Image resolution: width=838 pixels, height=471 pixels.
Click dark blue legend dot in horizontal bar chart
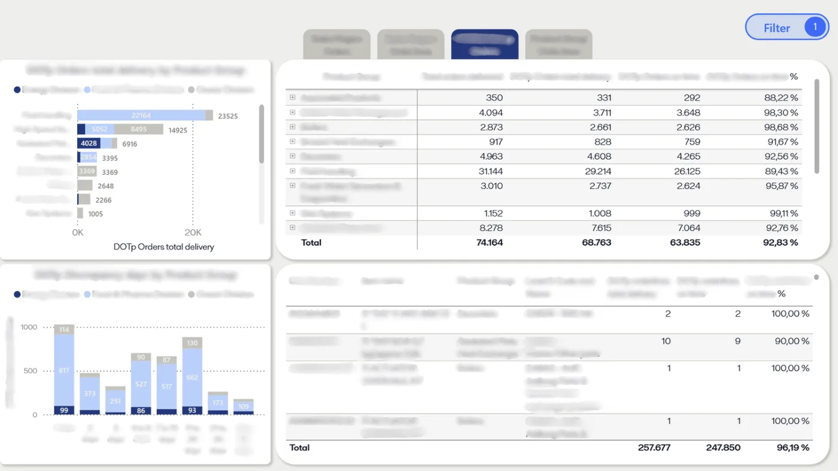point(17,90)
